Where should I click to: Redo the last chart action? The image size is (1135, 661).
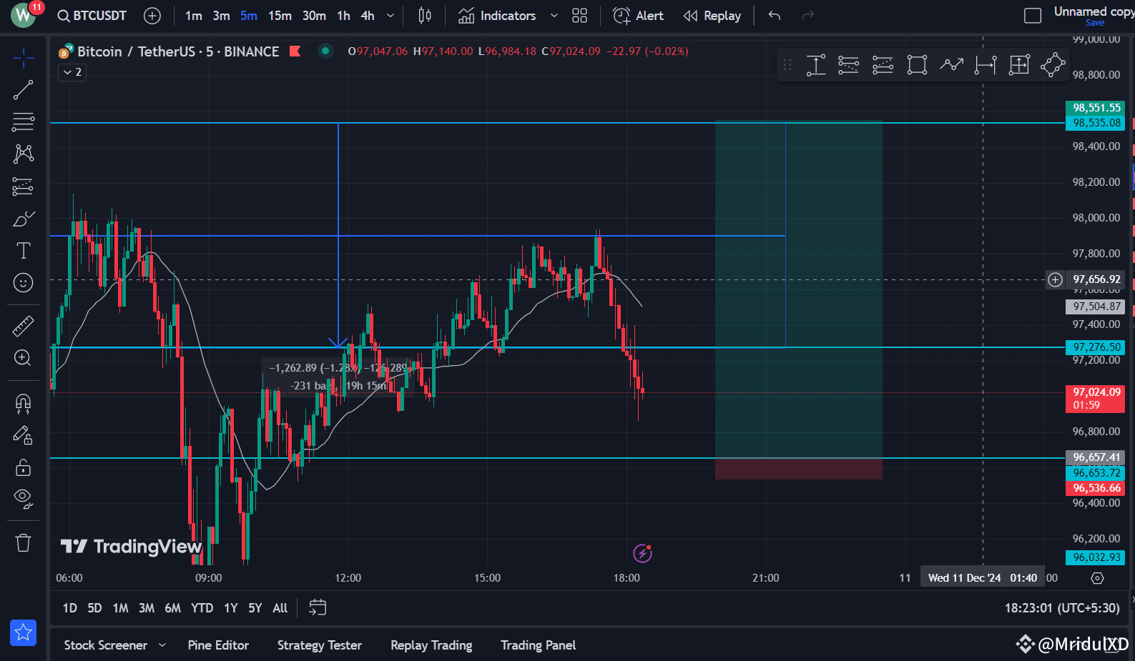[808, 16]
